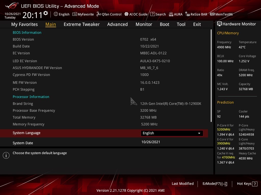This screenshot has height=195, width=261.
Task: Click the Hot Keys question mark icon
Action: (255, 184)
